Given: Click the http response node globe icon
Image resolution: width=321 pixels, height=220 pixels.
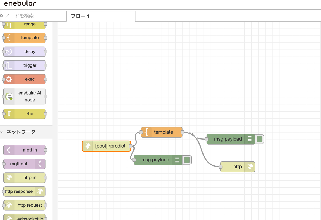Looking at the screenshot, I should [40, 191].
